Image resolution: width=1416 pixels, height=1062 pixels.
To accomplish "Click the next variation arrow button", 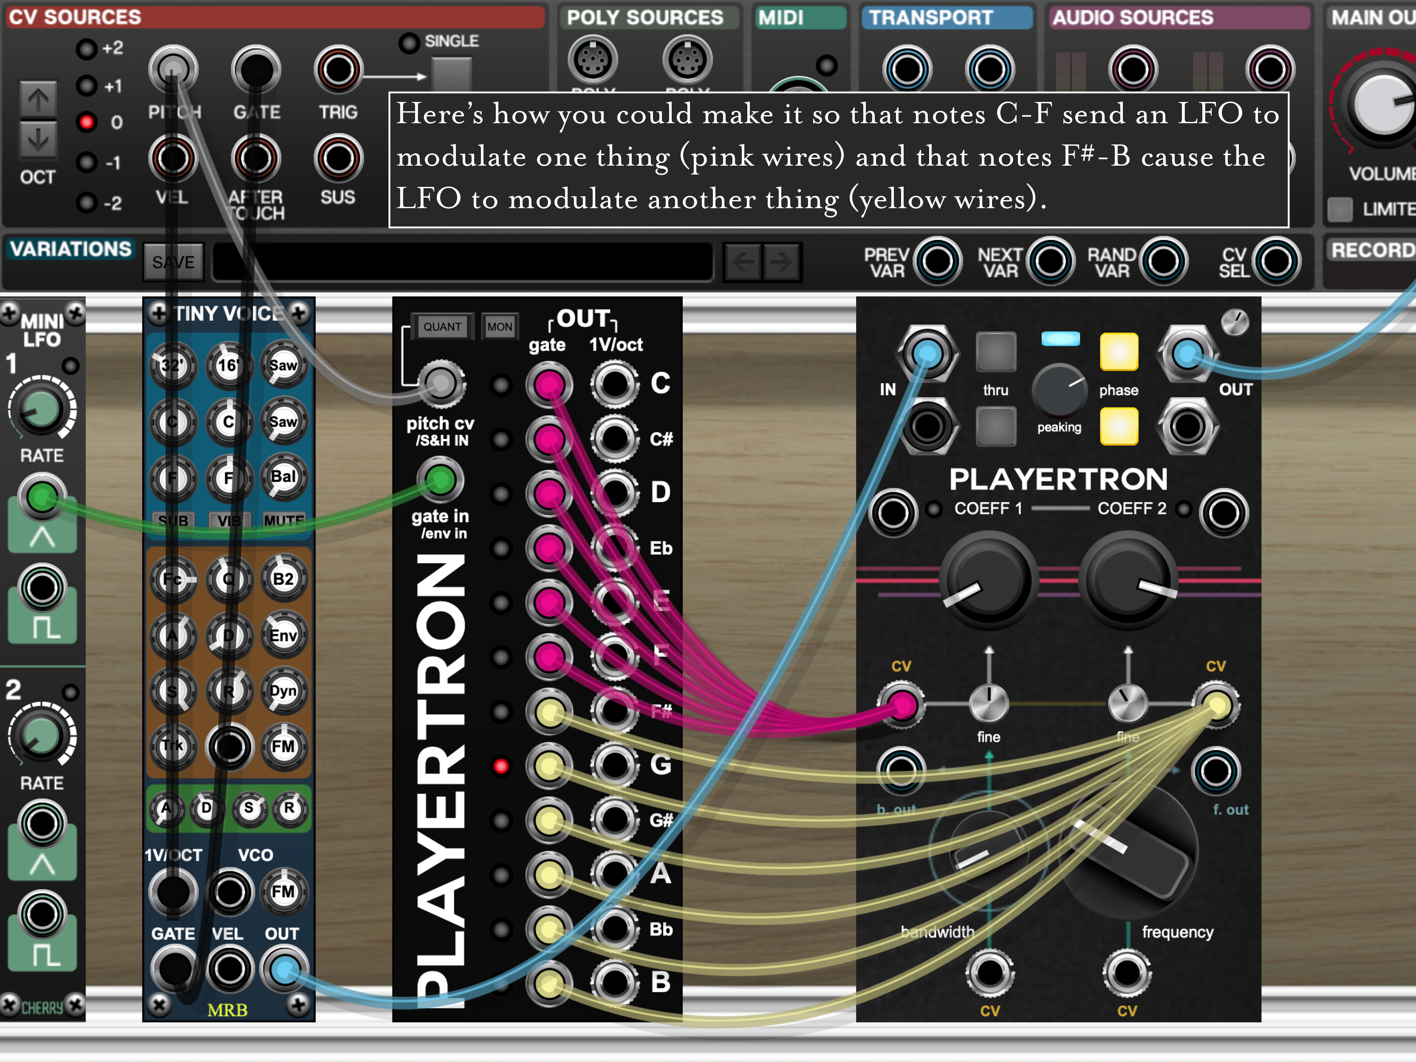I will pyautogui.click(x=781, y=262).
